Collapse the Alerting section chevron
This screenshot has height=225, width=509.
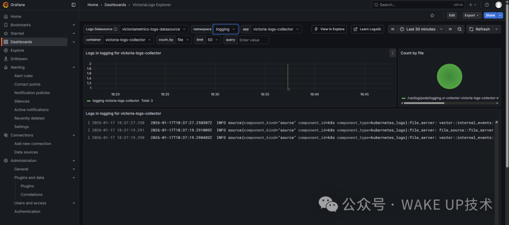pos(74,67)
